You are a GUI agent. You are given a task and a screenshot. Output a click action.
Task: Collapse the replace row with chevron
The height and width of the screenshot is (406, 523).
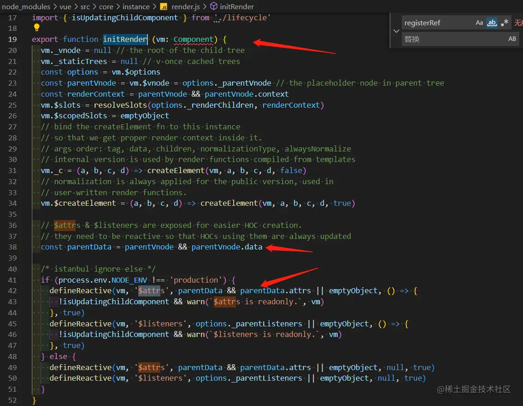coord(396,31)
